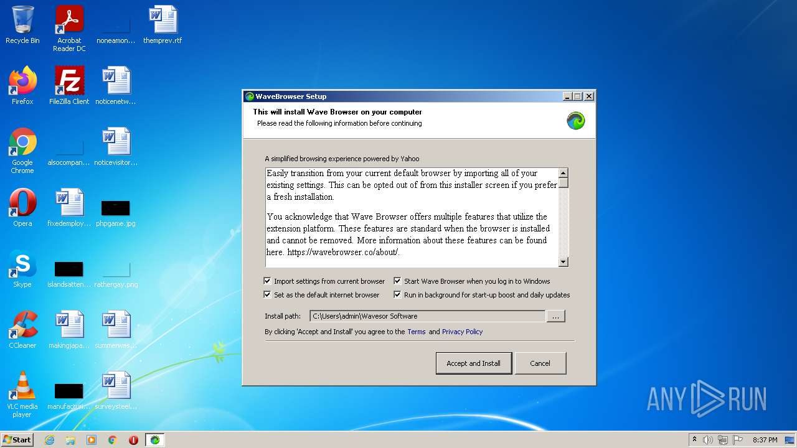
Task: Open the Terms link
Action: (x=417, y=332)
